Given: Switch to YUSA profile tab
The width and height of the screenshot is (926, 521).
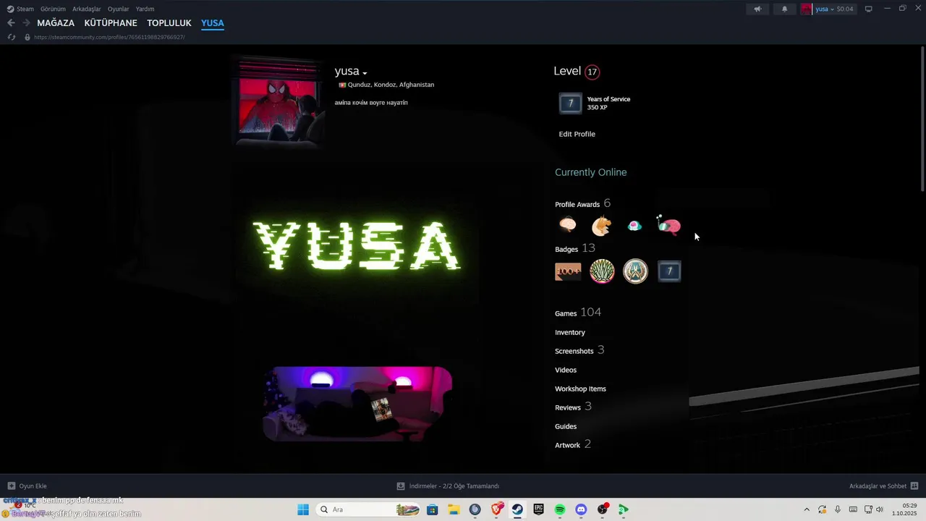Looking at the screenshot, I should coord(213,23).
